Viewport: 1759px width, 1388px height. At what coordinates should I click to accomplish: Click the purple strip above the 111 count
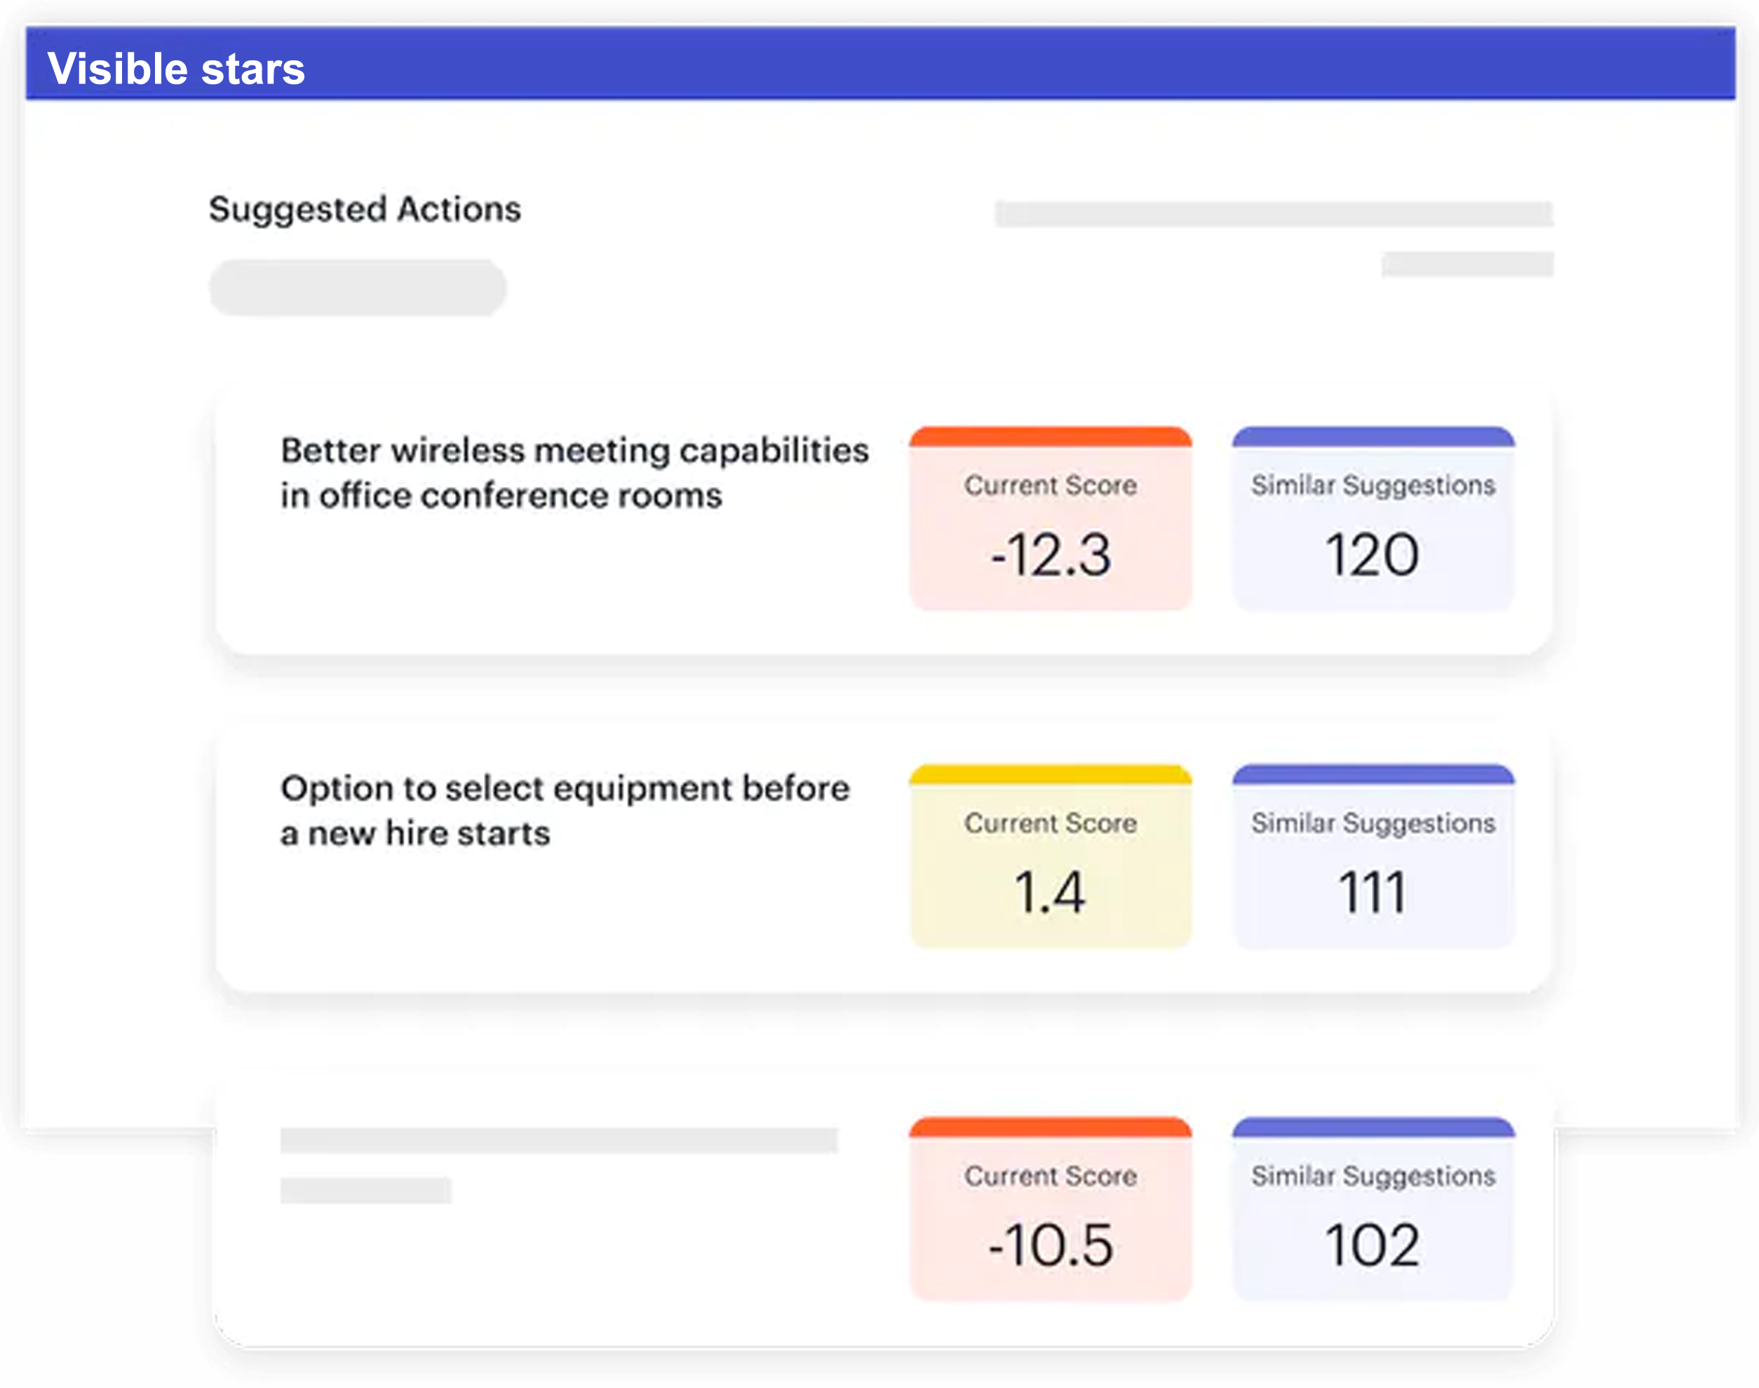point(1373,774)
